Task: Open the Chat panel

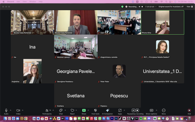Action: (x=61, y=111)
